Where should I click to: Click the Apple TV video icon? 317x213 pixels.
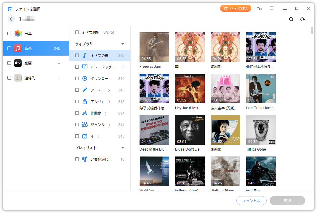click(18, 63)
